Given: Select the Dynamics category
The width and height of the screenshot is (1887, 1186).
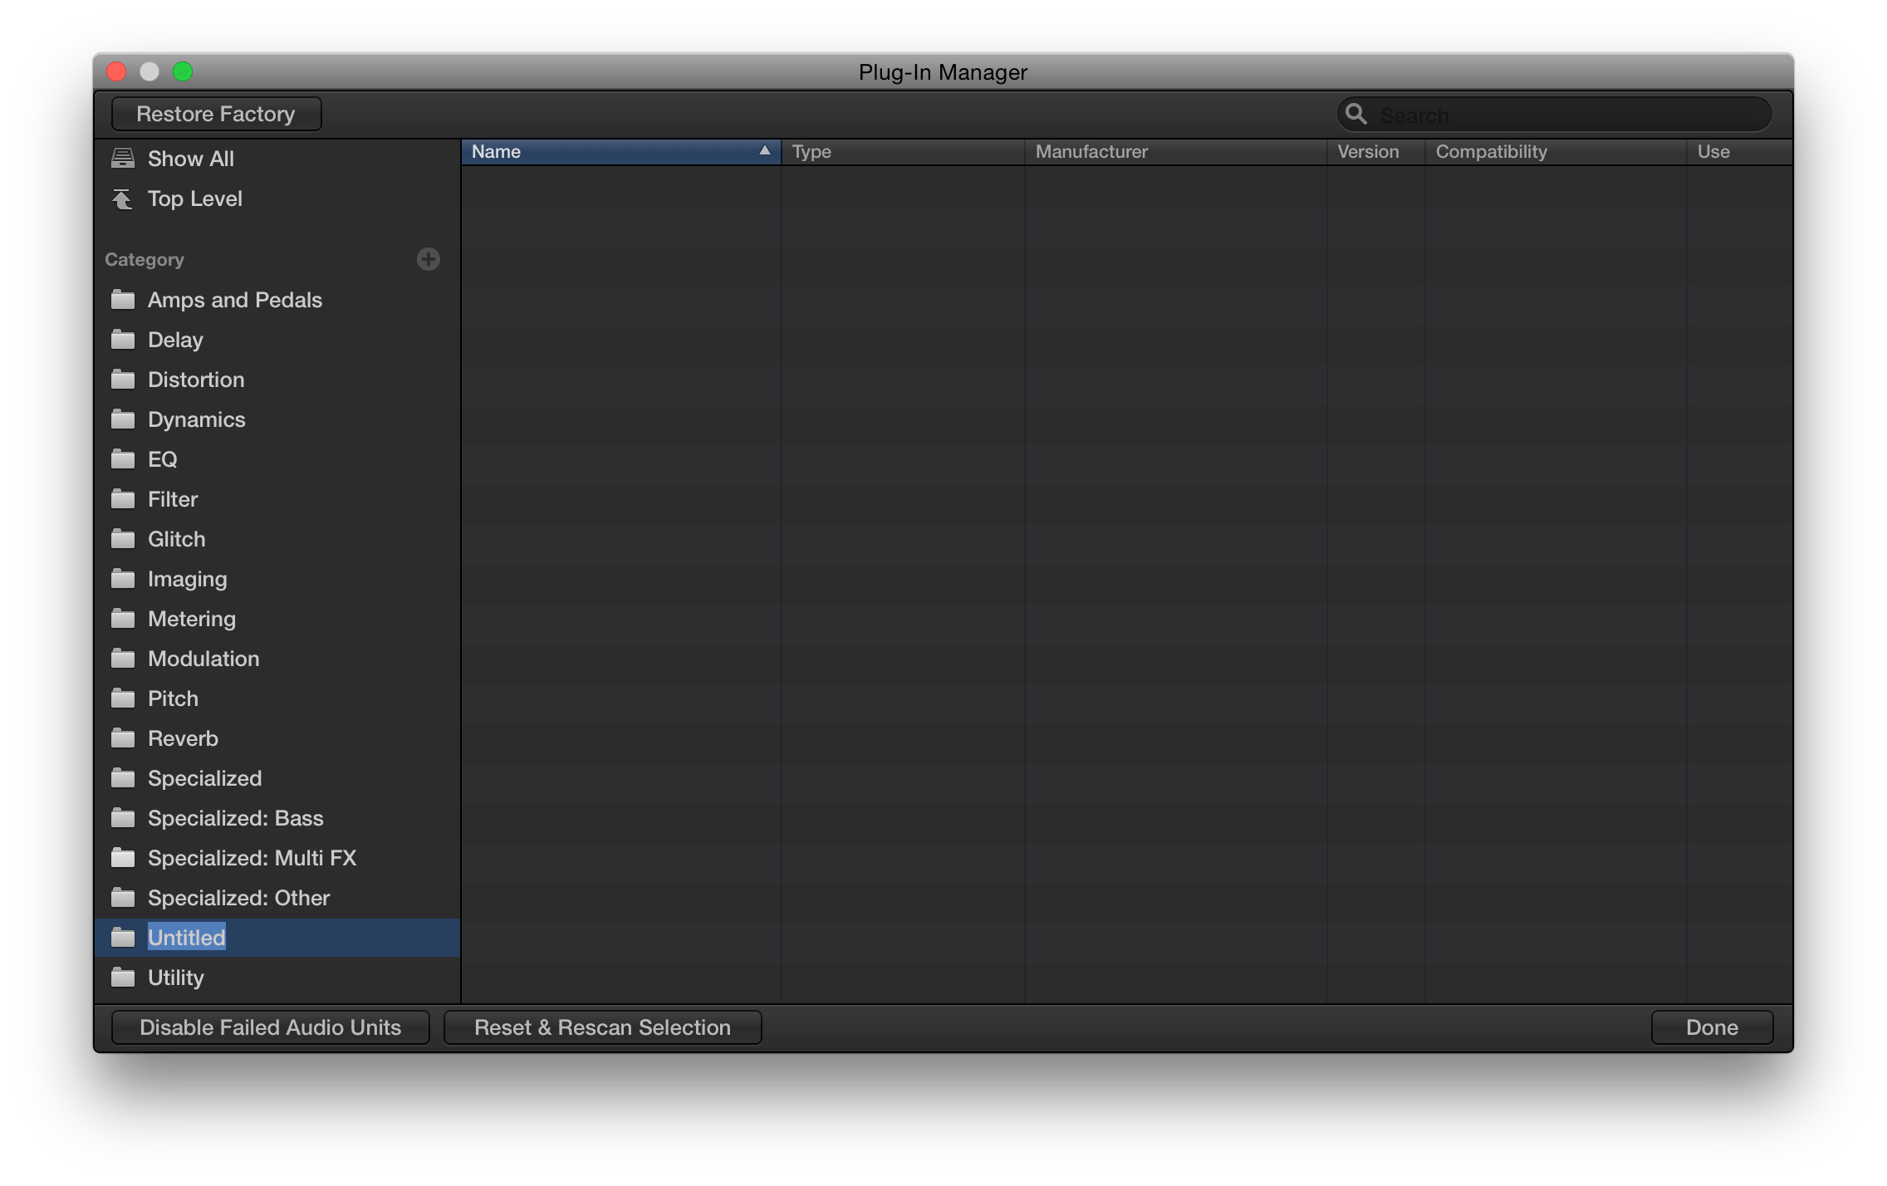Looking at the screenshot, I should [196, 419].
